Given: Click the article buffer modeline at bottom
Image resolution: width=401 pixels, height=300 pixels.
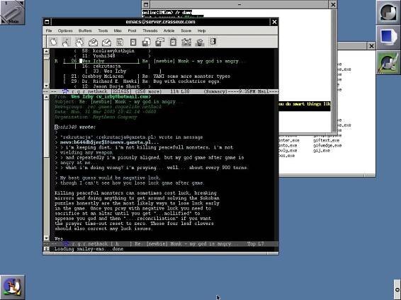Looking at the screenshot, I should point(161,244).
